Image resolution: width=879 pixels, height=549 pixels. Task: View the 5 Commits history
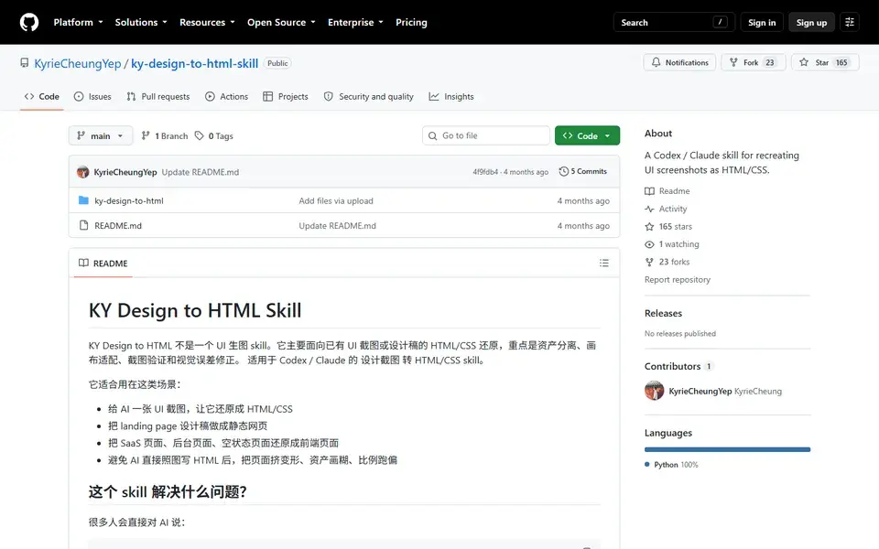[x=583, y=171]
